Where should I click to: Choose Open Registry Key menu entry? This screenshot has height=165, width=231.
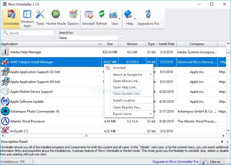[x=129, y=107]
